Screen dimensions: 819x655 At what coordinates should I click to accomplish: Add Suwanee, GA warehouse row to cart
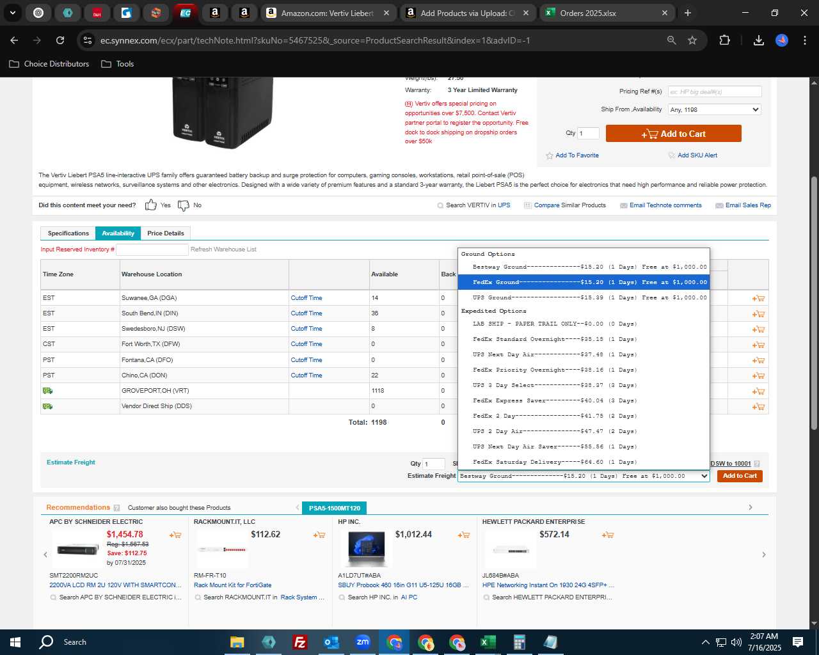(758, 298)
